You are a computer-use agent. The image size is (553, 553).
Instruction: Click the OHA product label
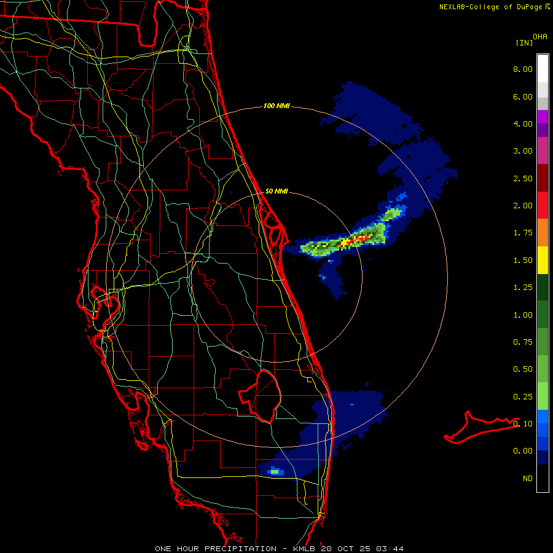coord(540,37)
